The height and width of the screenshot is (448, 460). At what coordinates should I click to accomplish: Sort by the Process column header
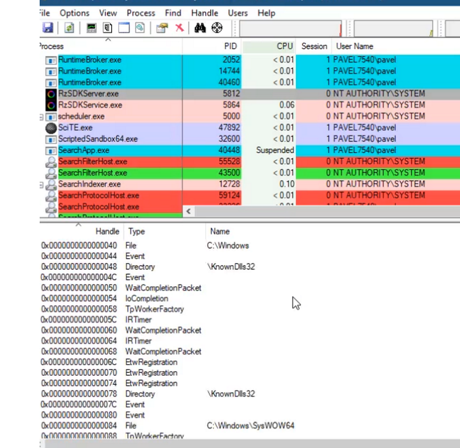(111, 46)
